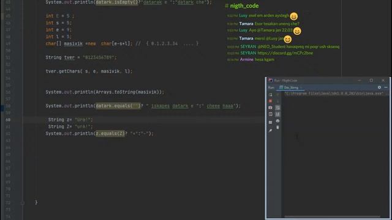Image resolution: width=392 pixels, height=220 pixels.
Task: Click the highlighted datark.isEmpty() expression
Action: tap(117, 2)
